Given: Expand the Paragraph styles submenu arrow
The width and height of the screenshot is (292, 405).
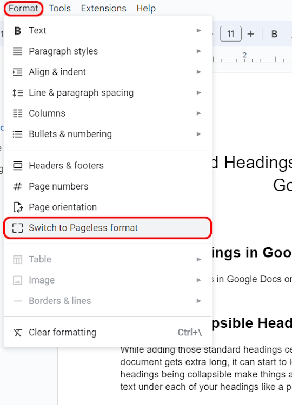Looking at the screenshot, I should click(x=198, y=51).
